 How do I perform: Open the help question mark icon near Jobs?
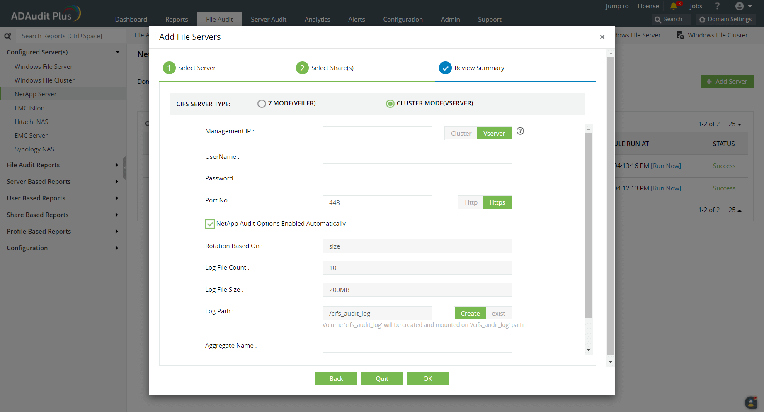pos(717,6)
